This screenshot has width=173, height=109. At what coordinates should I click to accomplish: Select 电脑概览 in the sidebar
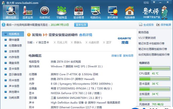pos(13,34)
